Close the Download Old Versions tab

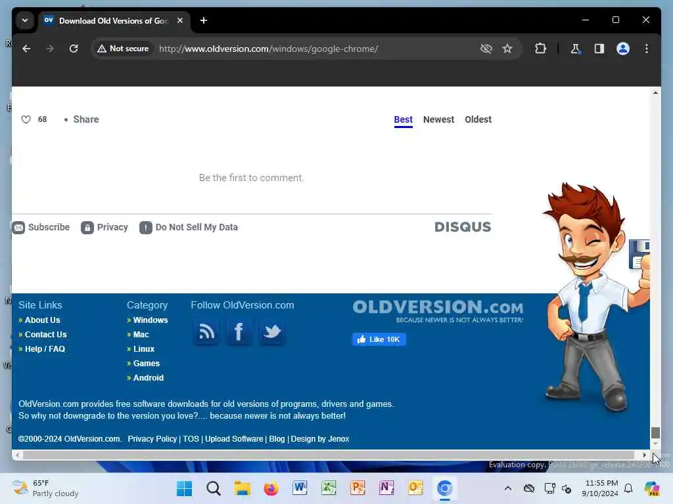point(180,20)
